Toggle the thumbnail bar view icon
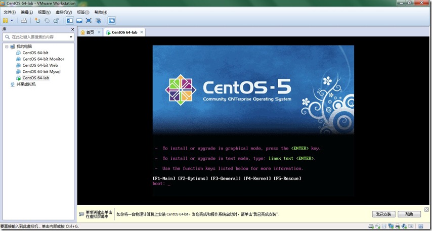The image size is (432, 231). pyautogui.click(x=79, y=20)
